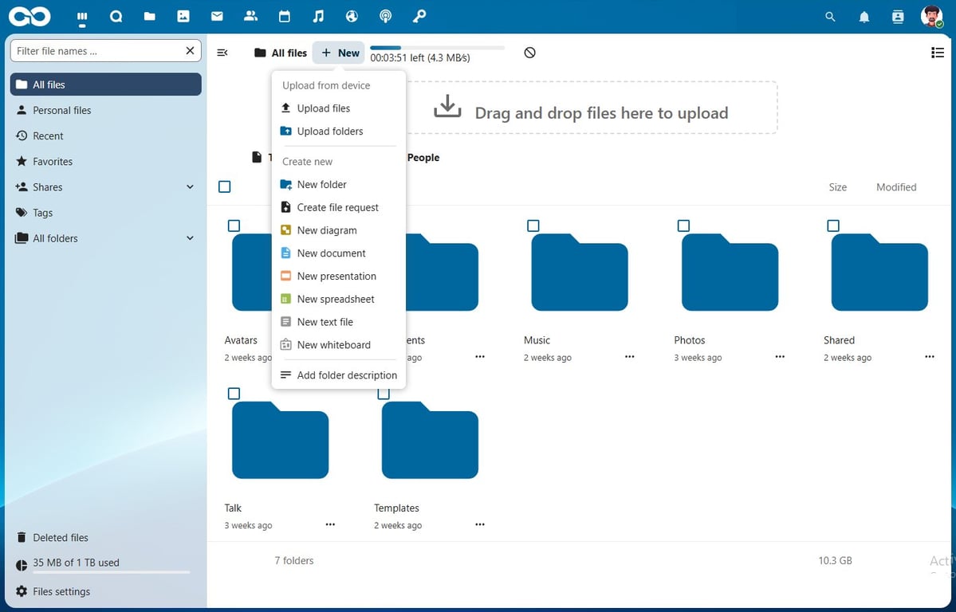
Task: Open Tags in sidebar
Action: click(x=105, y=213)
